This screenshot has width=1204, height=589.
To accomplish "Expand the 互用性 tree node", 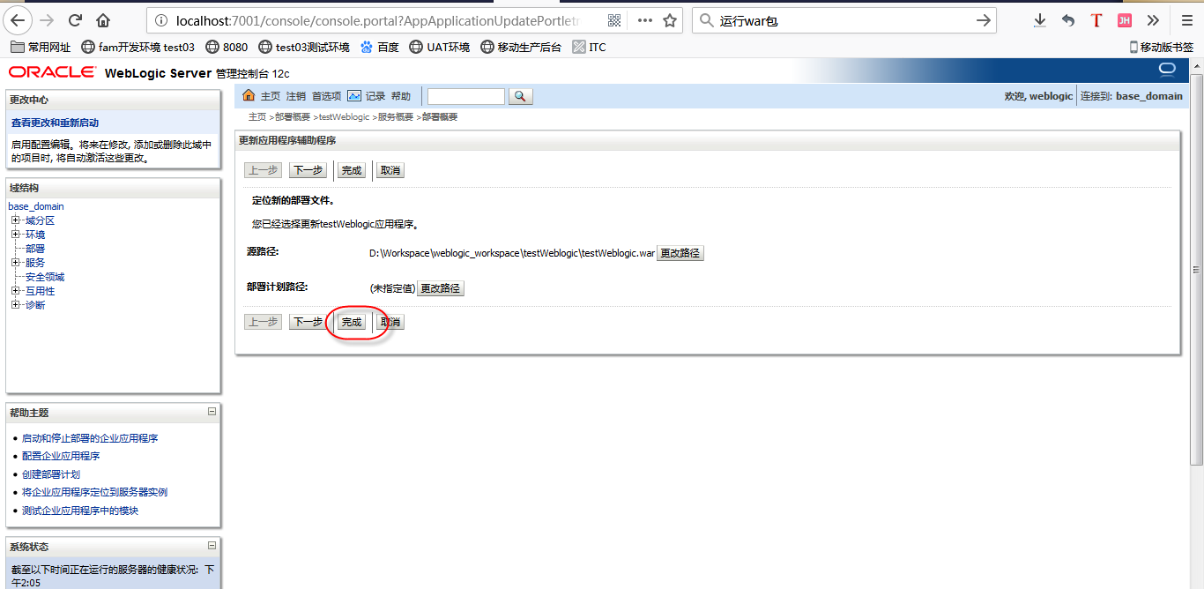I will click(x=15, y=291).
